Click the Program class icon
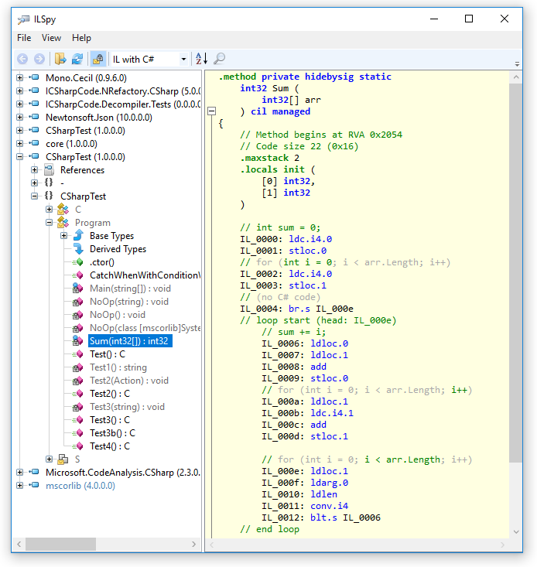The width and height of the screenshot is (537, 567). pos(63,222)
